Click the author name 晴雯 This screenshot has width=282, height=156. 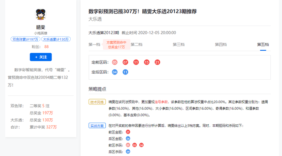(41, 27)
